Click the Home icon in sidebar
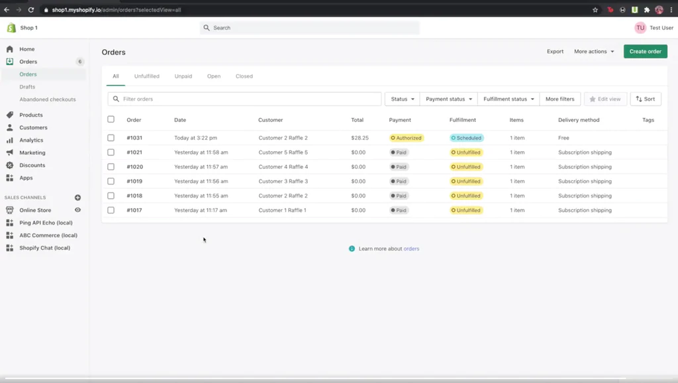678x383 pixels. click(x=9, y=49)
